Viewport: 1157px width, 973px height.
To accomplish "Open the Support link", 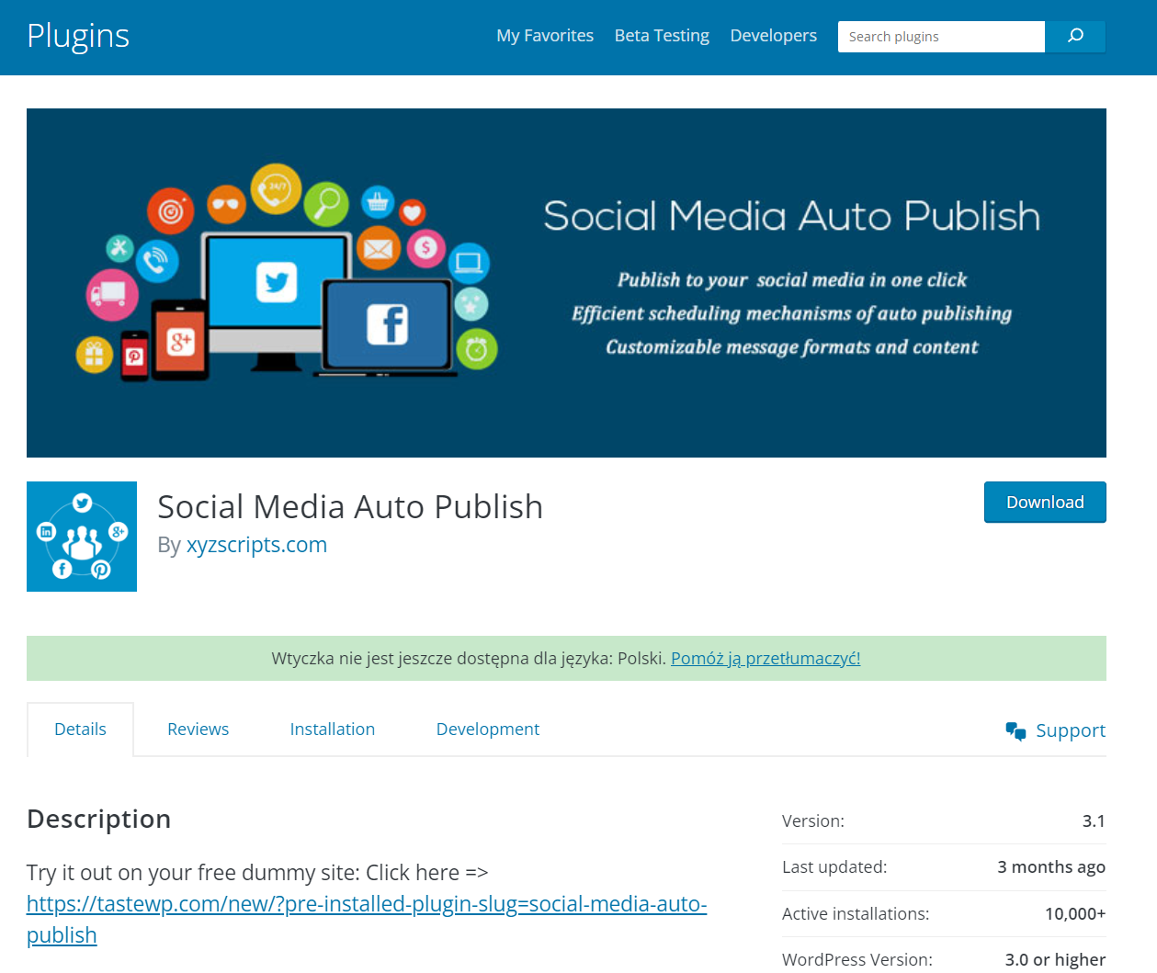I will pyautogui.click(x=1071, y=730).
